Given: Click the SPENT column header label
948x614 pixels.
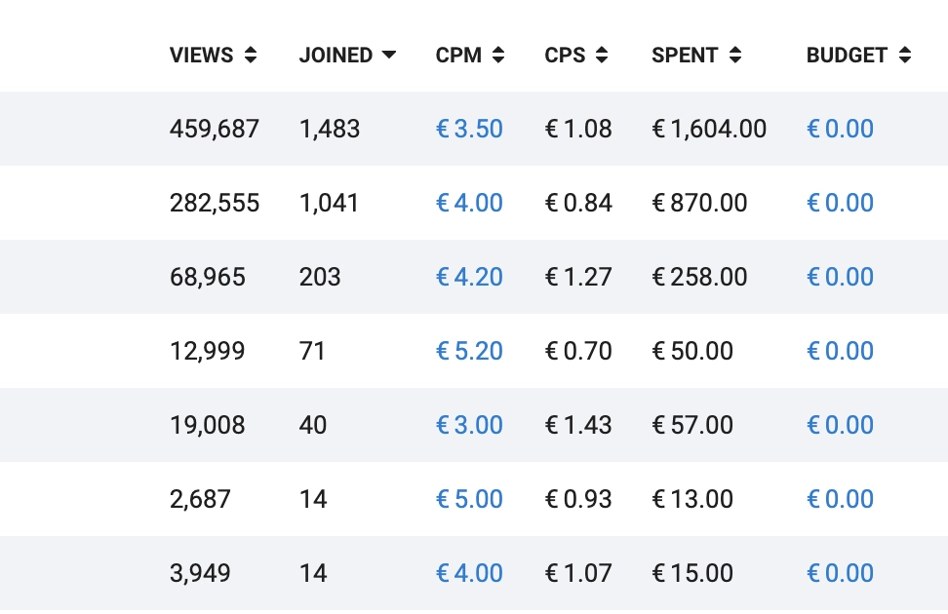Looking at the screenshot, I should pyautogui.click(x=685, y=56).
